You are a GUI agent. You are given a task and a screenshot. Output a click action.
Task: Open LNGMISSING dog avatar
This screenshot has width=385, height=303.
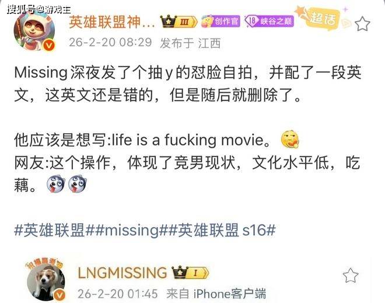(x=46, y=281)
